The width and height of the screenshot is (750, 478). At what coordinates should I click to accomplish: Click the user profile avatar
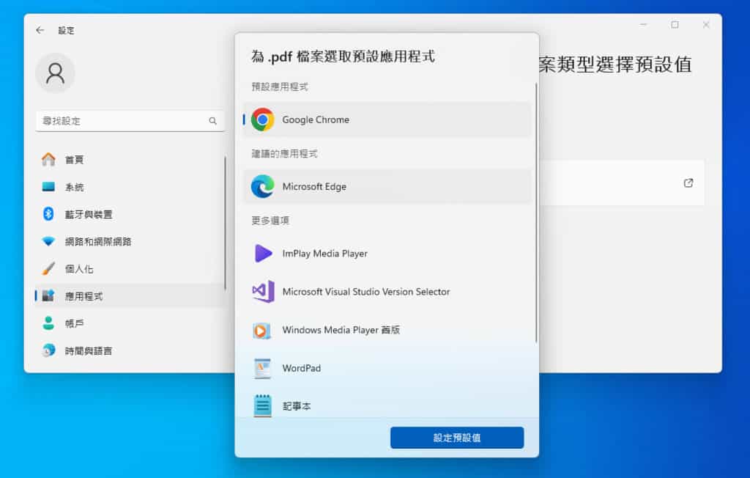tap(55, 73)
